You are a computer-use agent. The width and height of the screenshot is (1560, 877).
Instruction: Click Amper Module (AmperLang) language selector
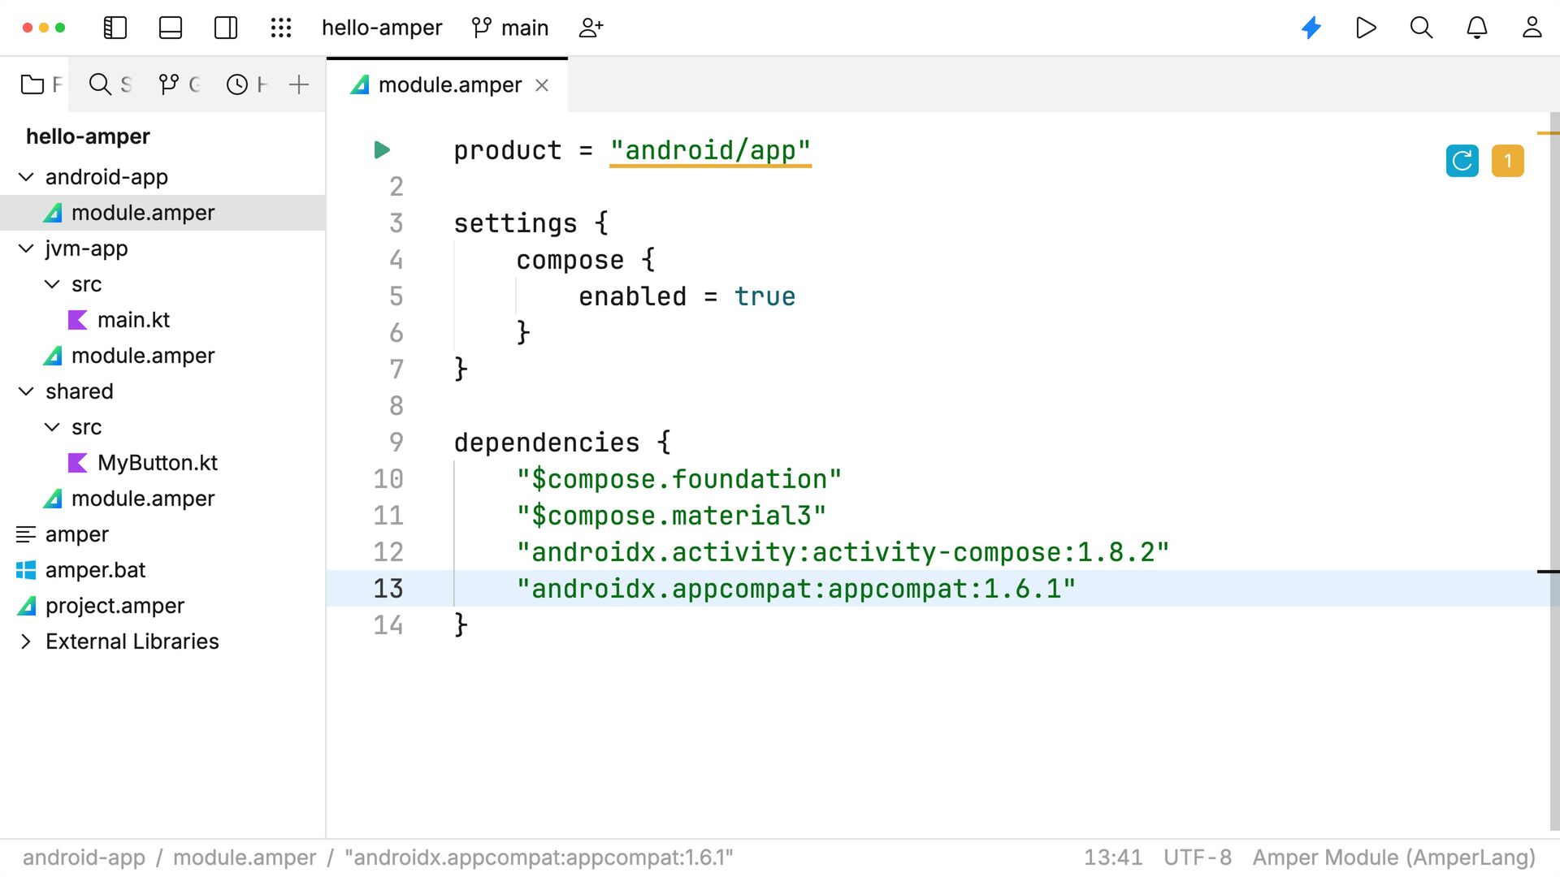(x=1394, y=858)
